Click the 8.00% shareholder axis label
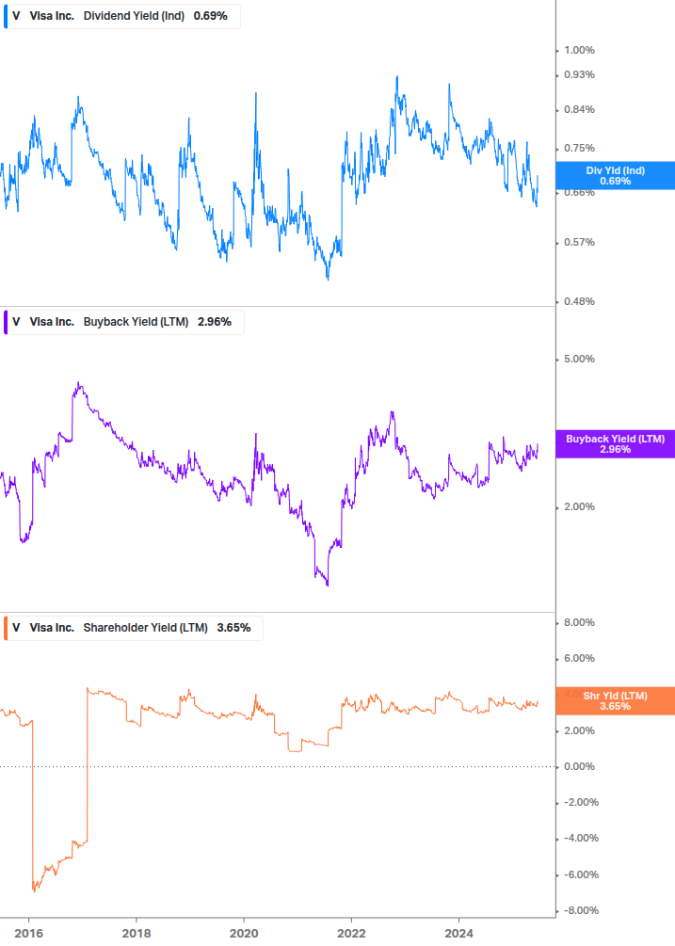The image size is (675, 946). coord(579,622)
